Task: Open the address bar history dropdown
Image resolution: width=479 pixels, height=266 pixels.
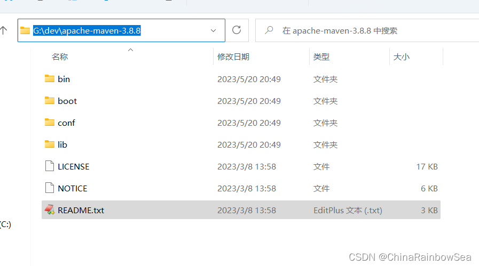Action: pyautogui.click(x=213, y=30)
